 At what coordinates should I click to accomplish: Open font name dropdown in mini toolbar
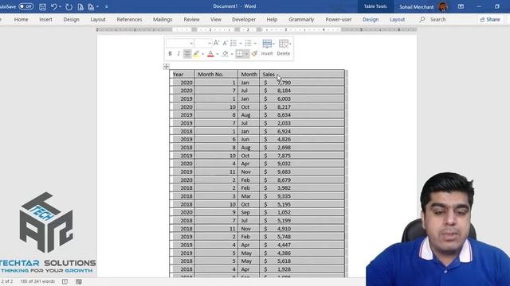click(191, 43)
